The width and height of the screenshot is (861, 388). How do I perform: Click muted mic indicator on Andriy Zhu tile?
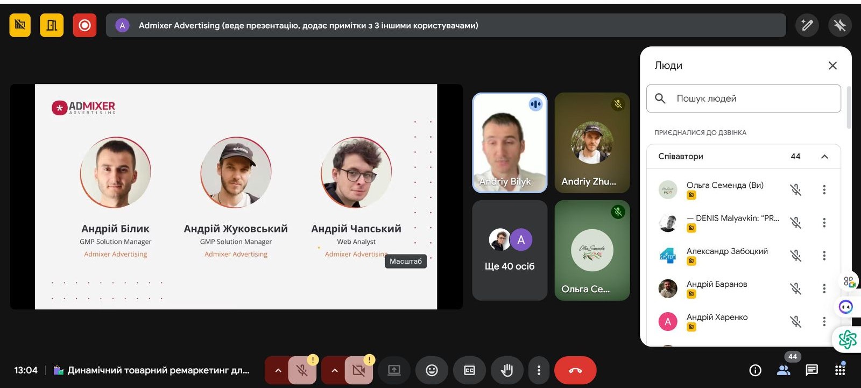click(x=618, y=104)
